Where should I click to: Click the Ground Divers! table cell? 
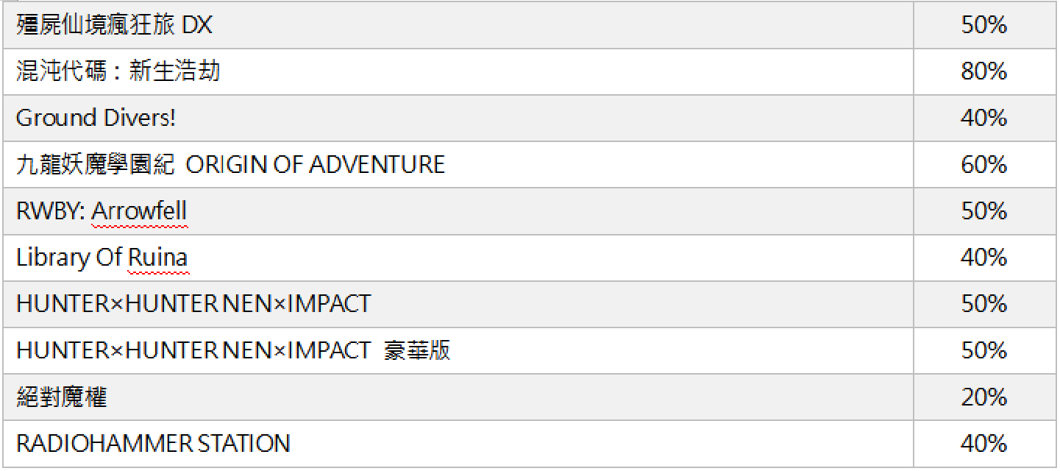click(96, 118)
